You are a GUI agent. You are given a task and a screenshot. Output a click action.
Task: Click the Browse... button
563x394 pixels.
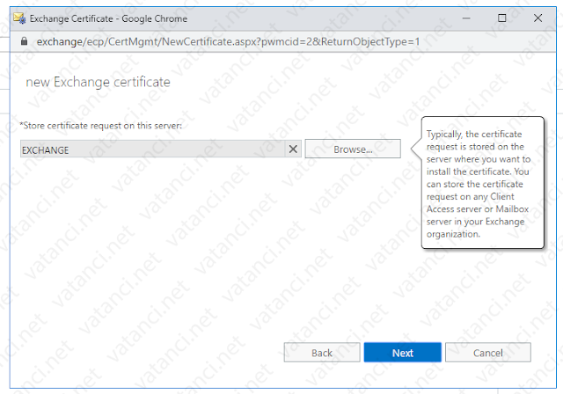pyautogui.click(x=353, y=149)
